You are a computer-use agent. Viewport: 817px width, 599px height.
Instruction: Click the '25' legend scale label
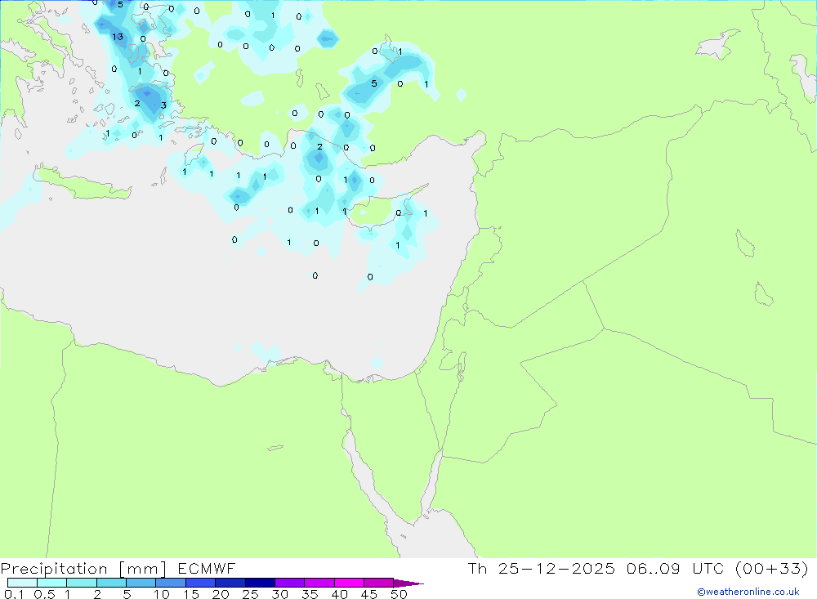pyautogui.click(x=251, y=594)
